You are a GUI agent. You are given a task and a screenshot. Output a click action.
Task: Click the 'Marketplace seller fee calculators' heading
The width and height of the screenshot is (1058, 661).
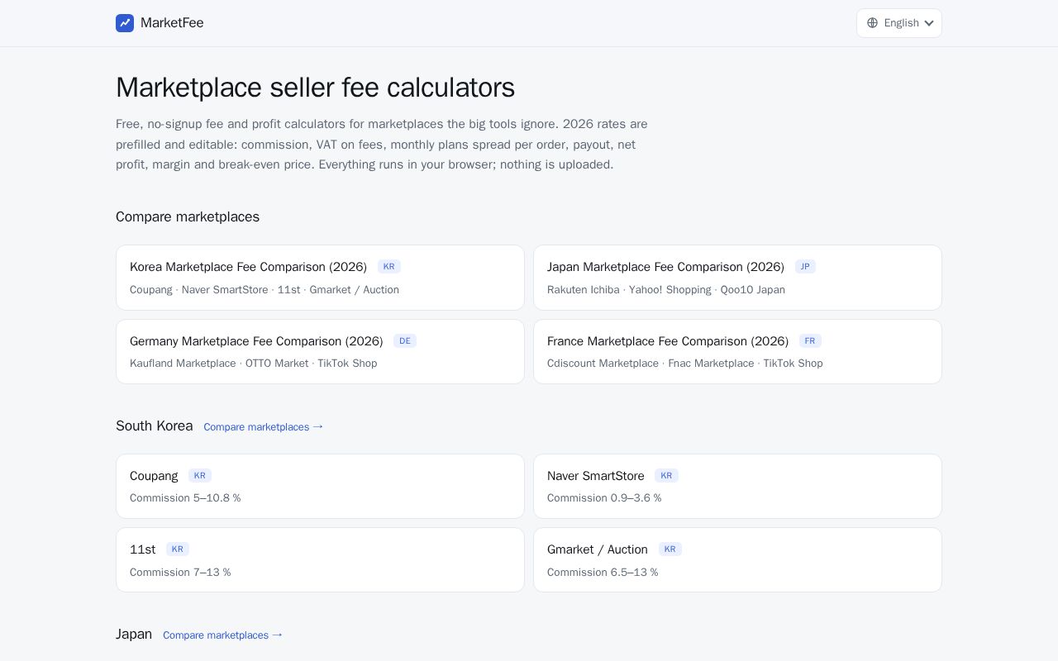315,88
